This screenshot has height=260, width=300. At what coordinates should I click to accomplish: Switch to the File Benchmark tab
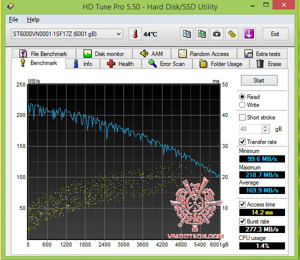44,53
